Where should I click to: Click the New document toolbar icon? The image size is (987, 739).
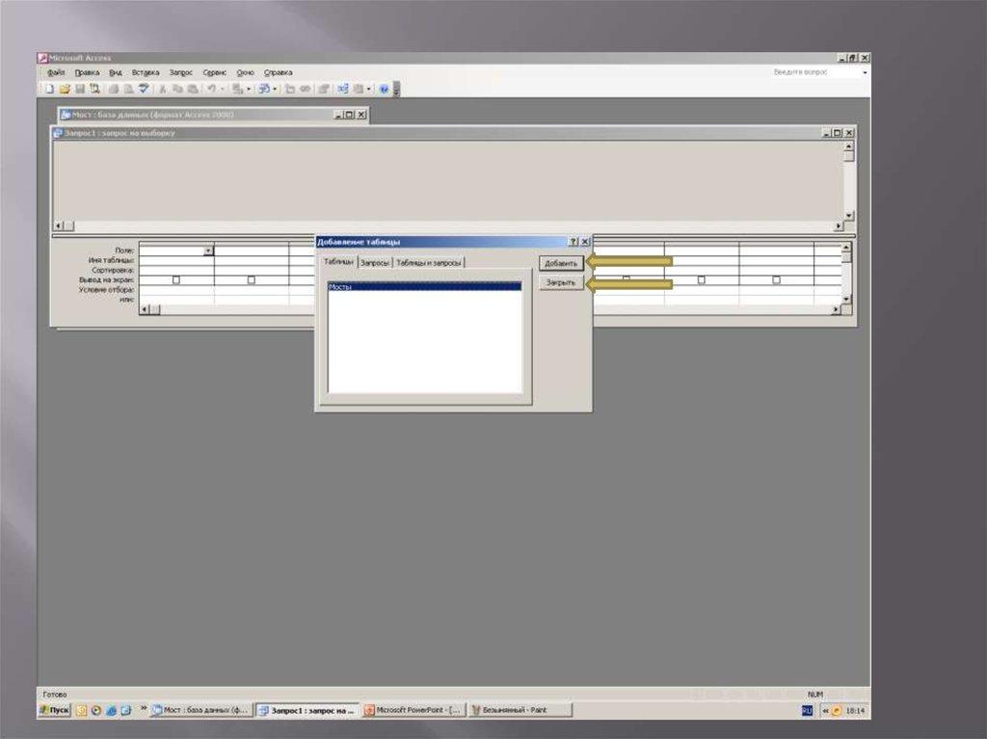coord(49,89)
